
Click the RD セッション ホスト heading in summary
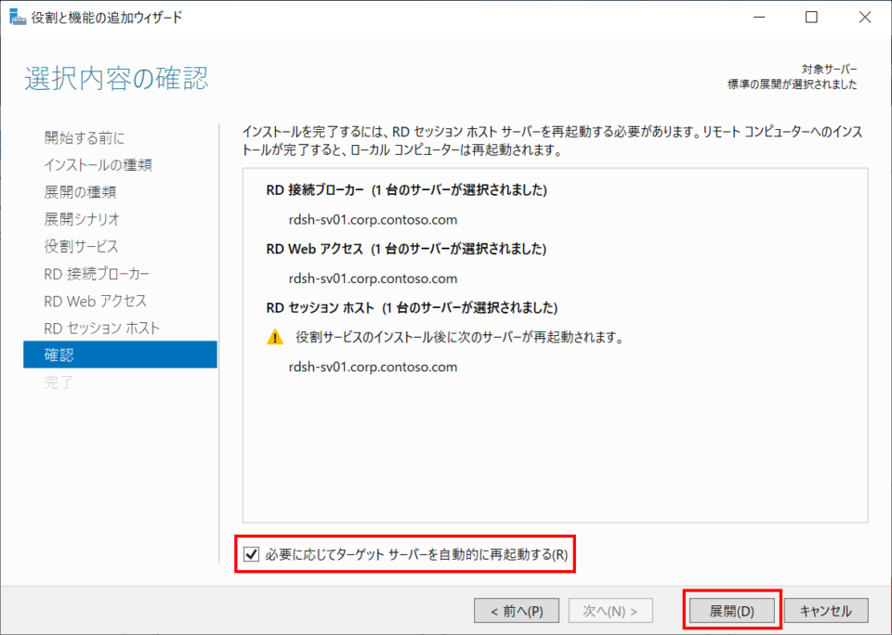click(x=412, y=308)
